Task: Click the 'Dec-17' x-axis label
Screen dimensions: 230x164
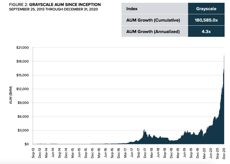Action: (x=145, y=153)
